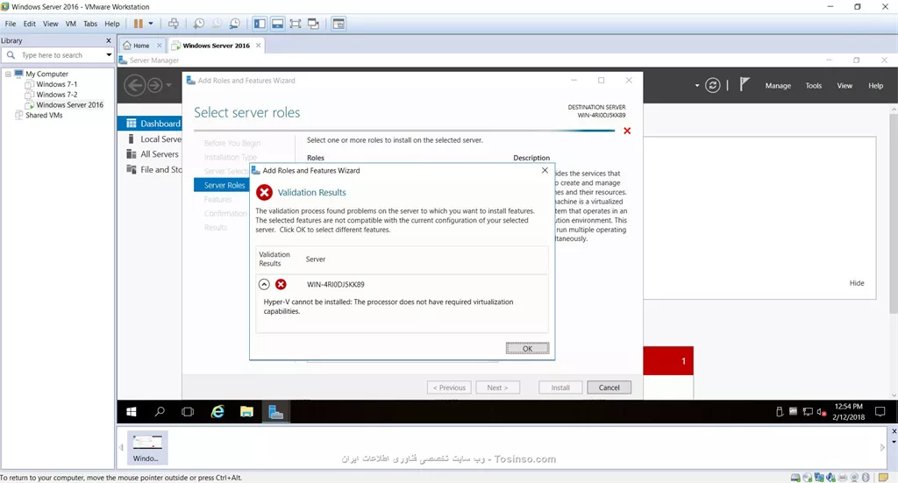
Task: Close the Windows Server 2016 tab
Action: 259,46
